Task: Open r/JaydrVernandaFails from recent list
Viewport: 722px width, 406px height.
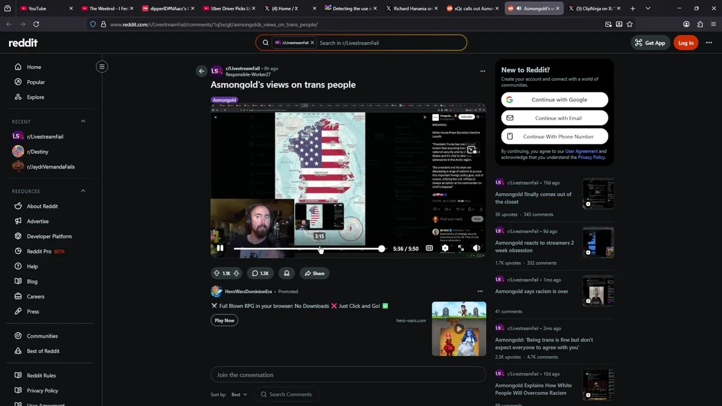Action: 51,167
